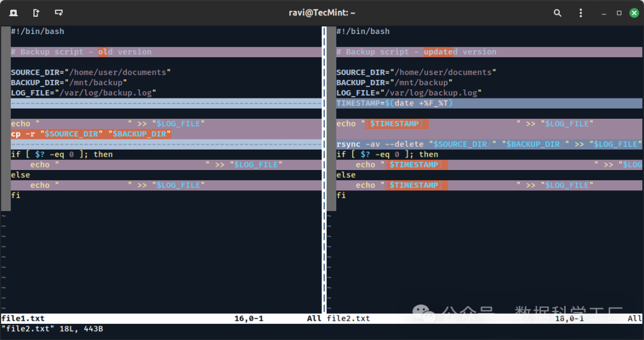Click the third icon in the left header group

[x=58, y=13]
